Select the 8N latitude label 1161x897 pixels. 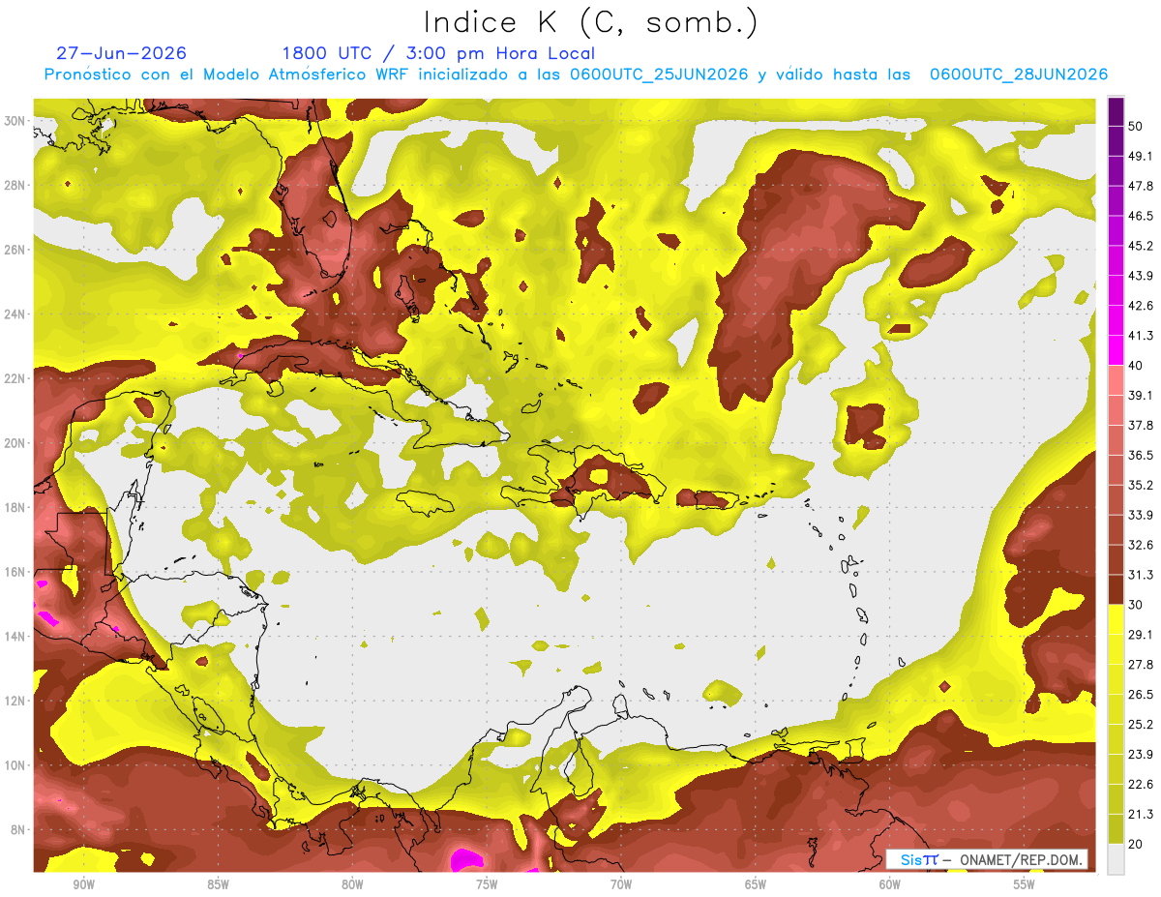[x=19, y=829]
